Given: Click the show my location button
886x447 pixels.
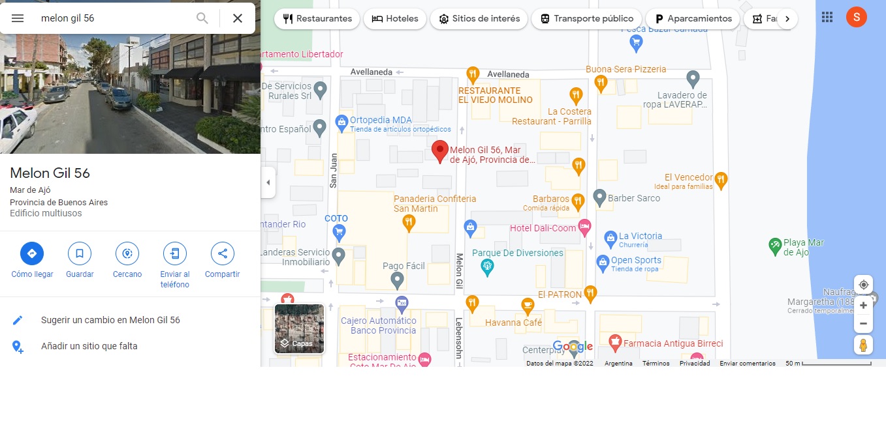Looking at the screenshot, I should (863, 285).
